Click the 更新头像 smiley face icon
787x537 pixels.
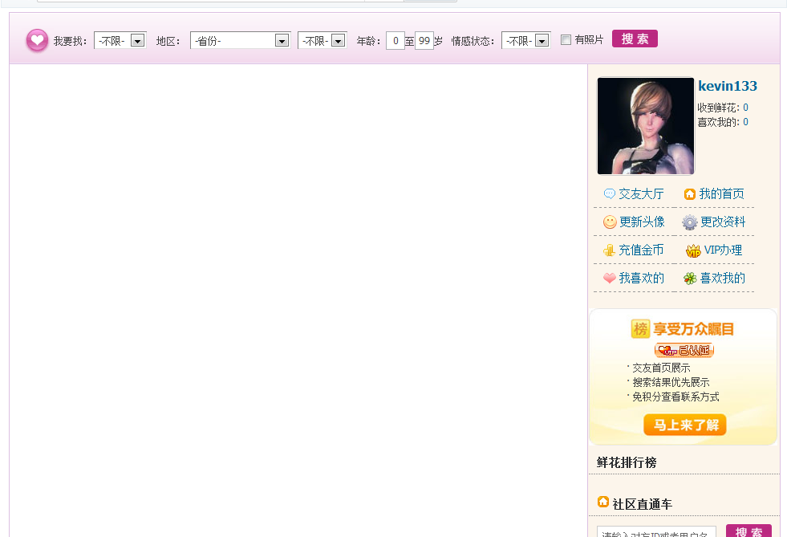pos(610,222)
